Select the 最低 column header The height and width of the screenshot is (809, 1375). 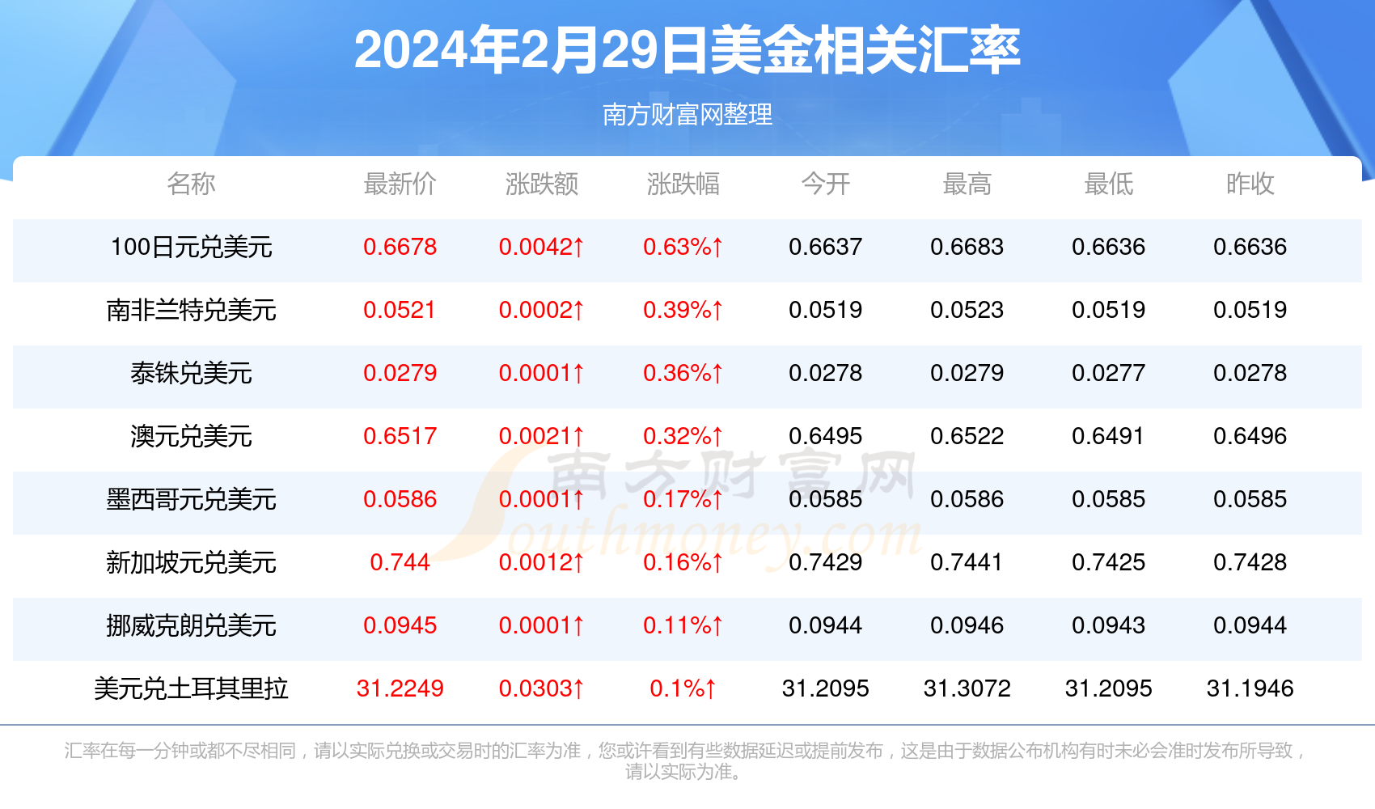1108,184
